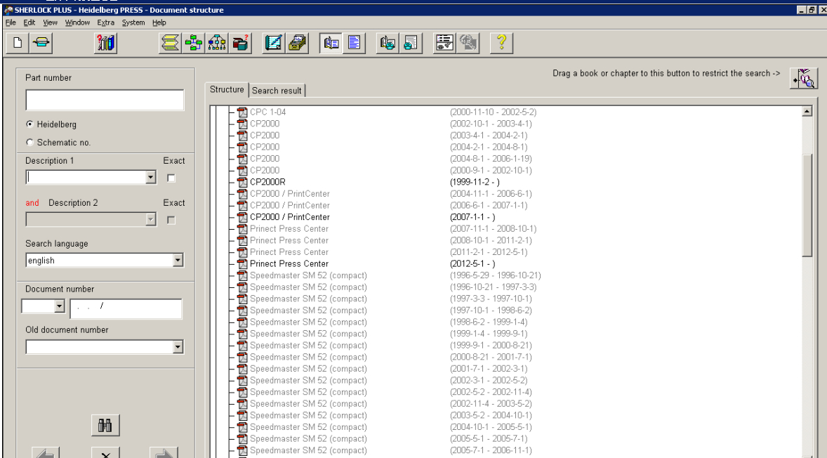This screenshot has width=827, height=458.
Task: Enable the Exact checkbox for Description 1
Action: coord(171,178)
